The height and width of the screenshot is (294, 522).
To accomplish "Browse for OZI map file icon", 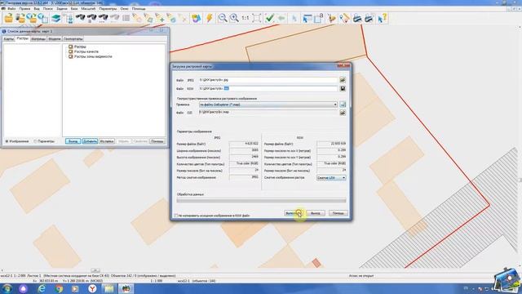I will (343, 113).
